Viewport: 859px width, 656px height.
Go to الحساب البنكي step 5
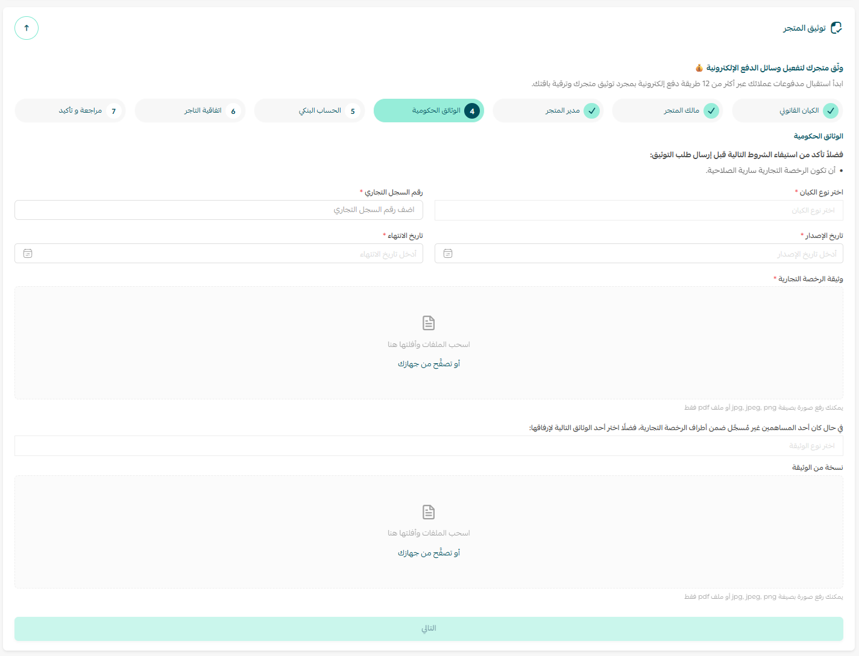[x=309, y=111]
